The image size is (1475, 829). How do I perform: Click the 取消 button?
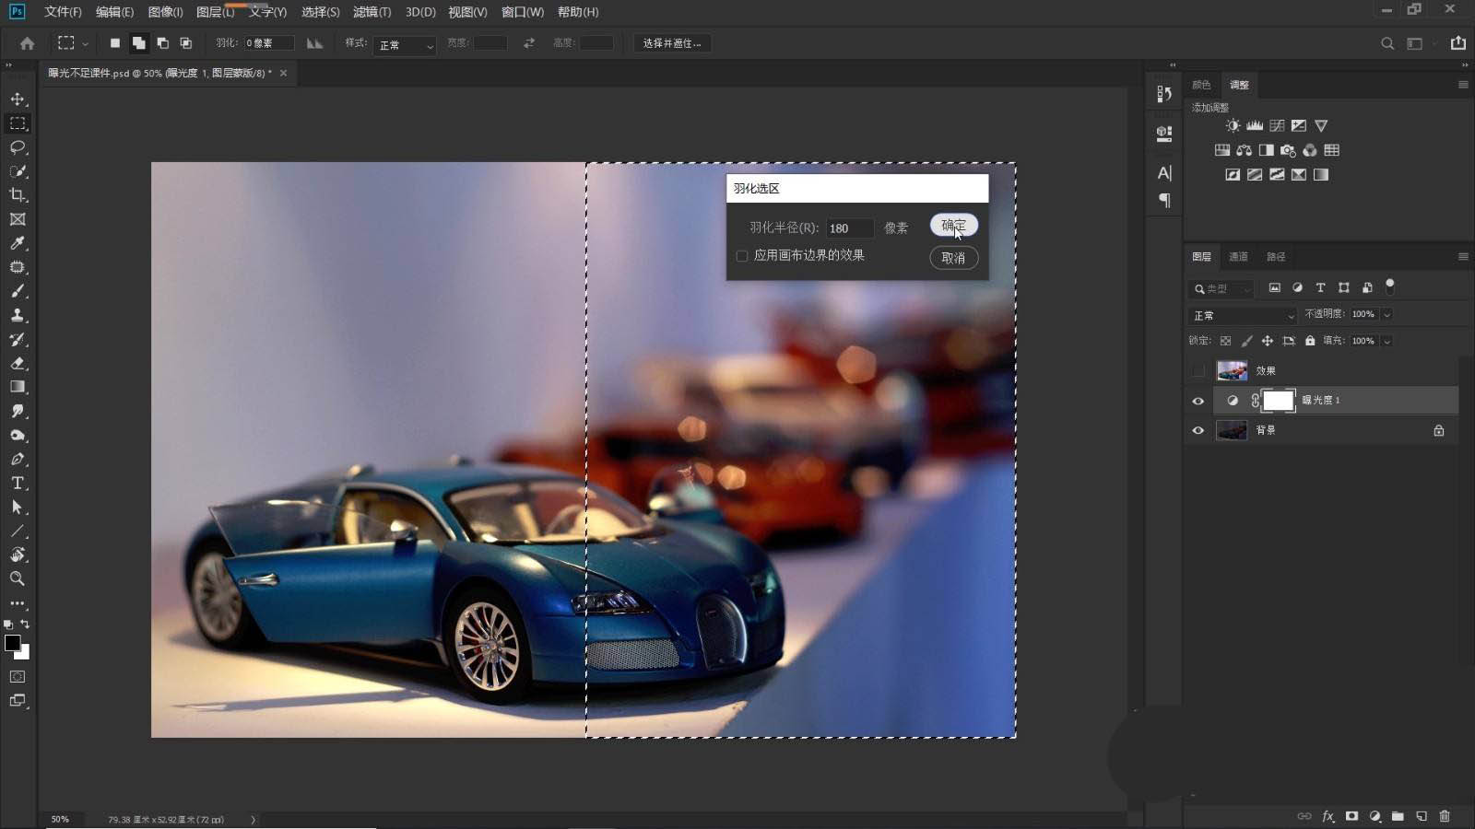tap(953, 258)
